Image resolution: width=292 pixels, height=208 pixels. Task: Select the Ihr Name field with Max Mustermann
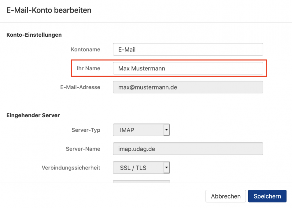[188, 68]
